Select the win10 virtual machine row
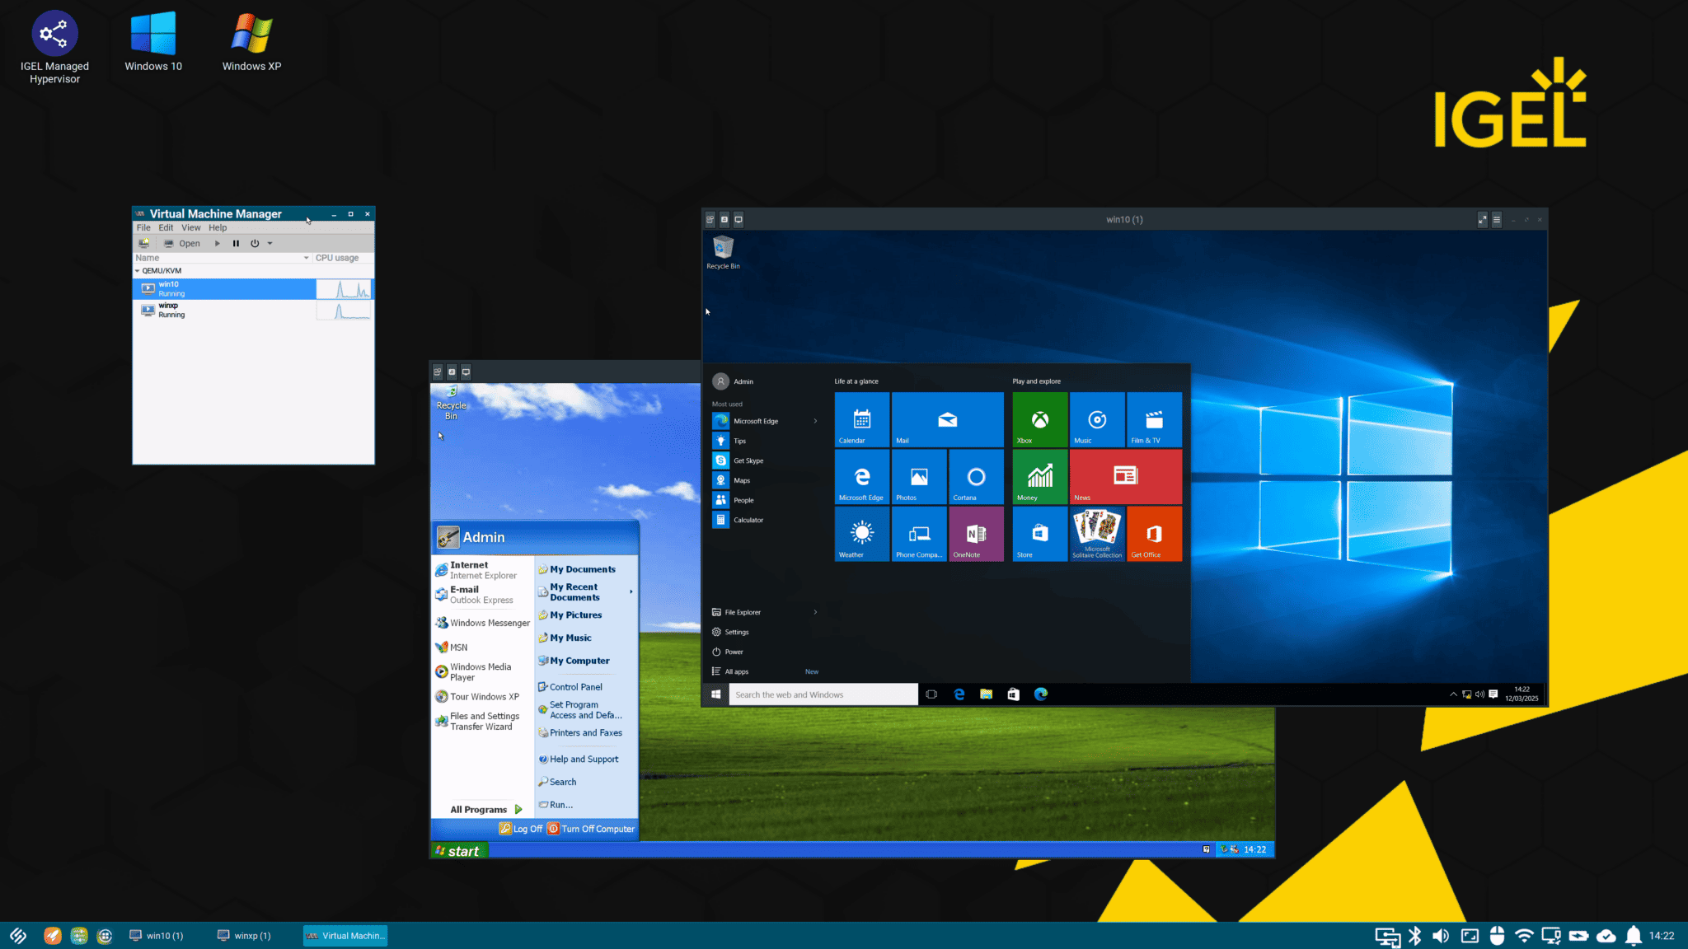1688x949 pixels. 253,289
